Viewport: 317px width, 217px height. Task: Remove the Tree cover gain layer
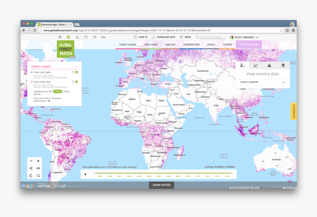[x=73, y=72]
